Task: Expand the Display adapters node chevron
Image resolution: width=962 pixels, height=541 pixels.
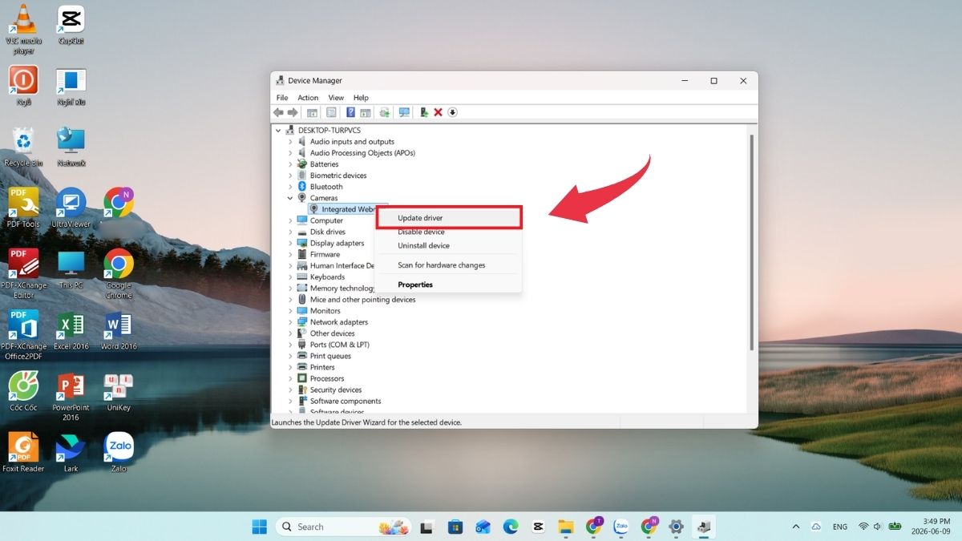Action: tap(290, 243)
